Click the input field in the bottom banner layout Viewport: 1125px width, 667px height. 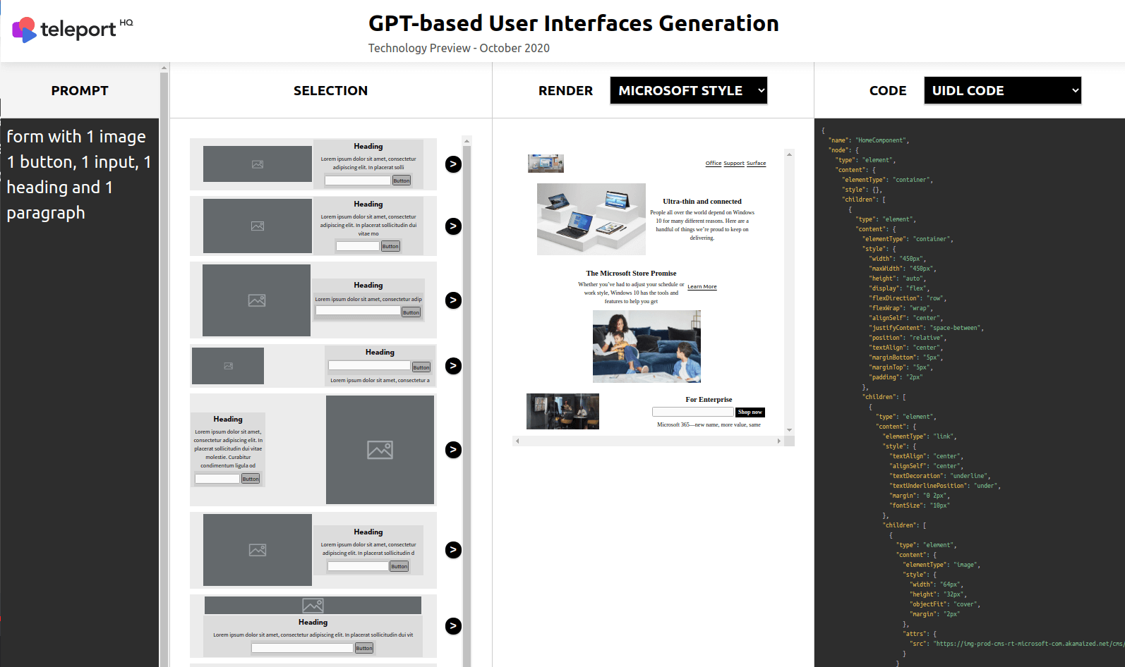tap(302, 648)
